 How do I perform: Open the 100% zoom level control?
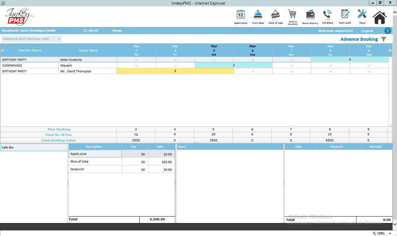(381, 233)
